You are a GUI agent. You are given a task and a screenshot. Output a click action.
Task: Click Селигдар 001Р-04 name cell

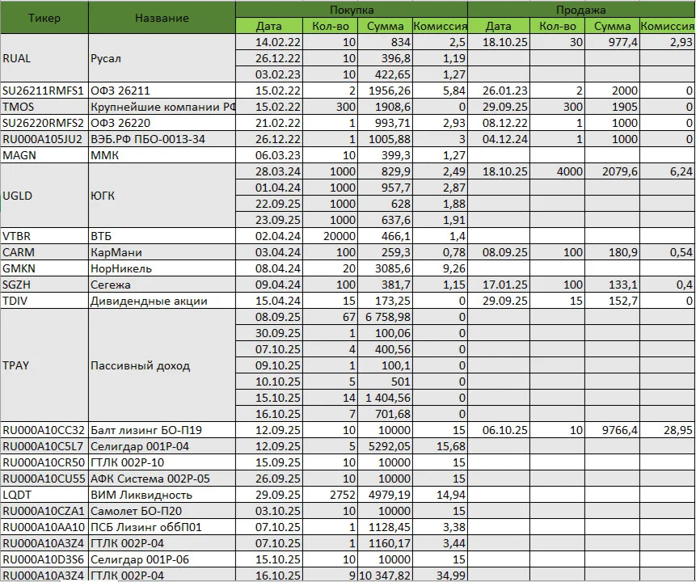point(162,445)
